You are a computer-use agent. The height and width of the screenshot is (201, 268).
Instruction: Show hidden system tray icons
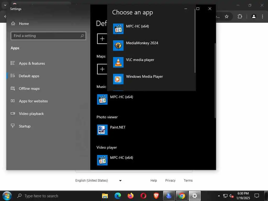219,196
